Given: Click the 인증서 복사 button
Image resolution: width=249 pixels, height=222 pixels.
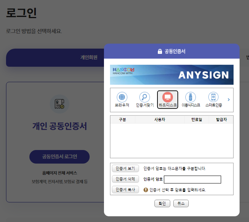Looking at the screenshot, I should pyautogui.click(x=125, y=190).
